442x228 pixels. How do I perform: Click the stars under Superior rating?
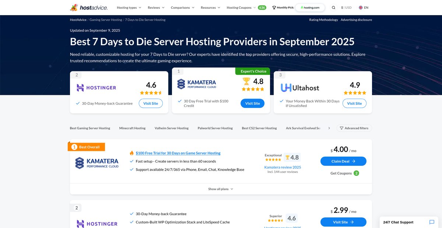[x=276, y=221]
